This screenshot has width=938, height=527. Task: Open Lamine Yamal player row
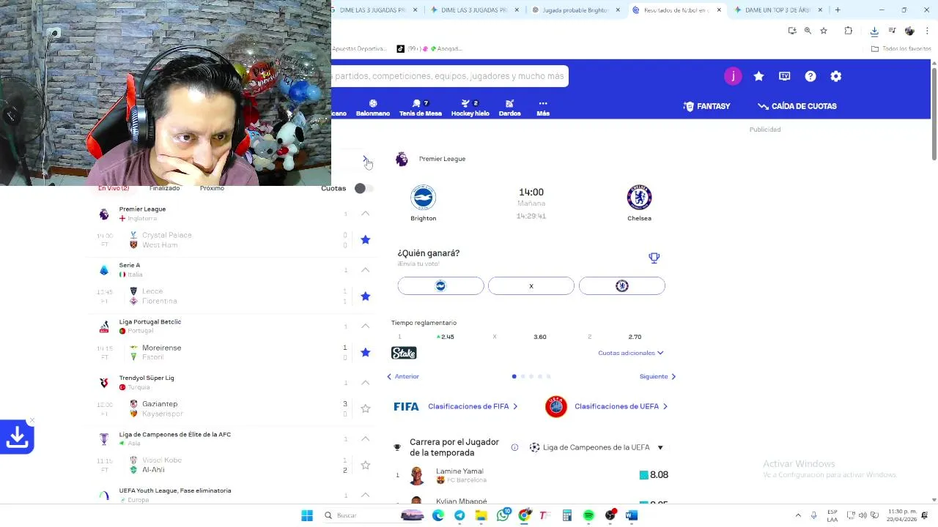point(531,475)
